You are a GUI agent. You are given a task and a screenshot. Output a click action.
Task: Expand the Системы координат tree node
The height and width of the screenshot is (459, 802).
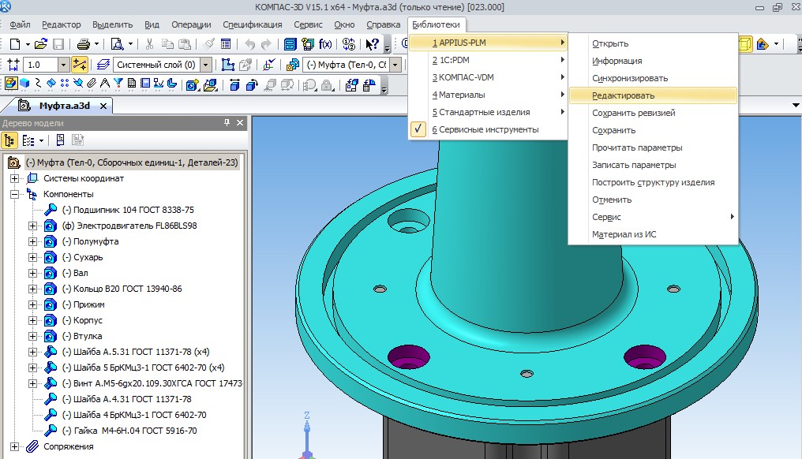[14, 178]
